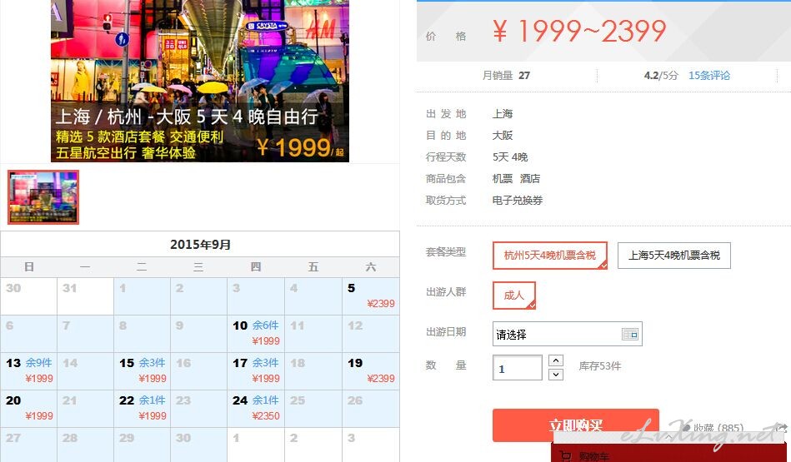
Task: Decrease quantity with the down arrow
Action: pyautogui.click(x=555, y=375)
